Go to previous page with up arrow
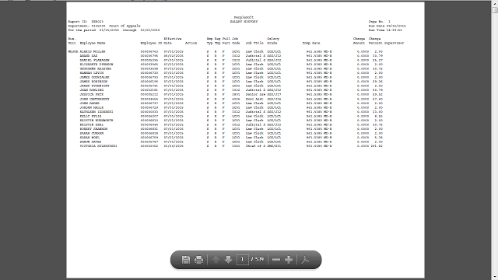 tap(216, 260)
